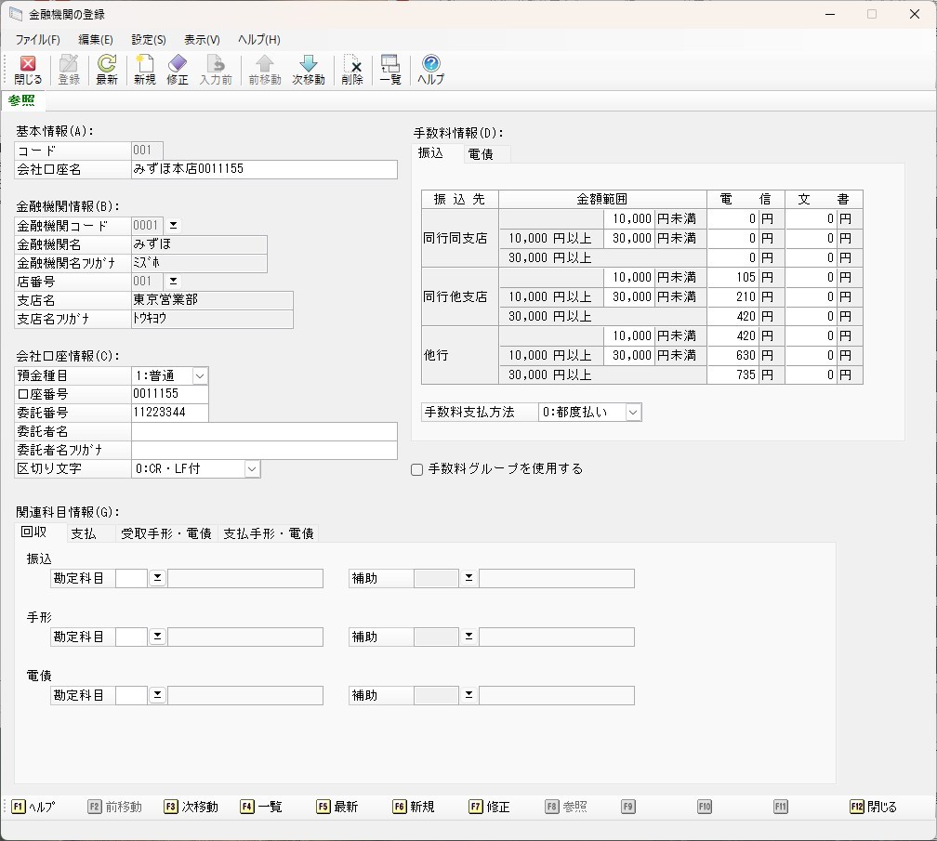Expand the 預金種目 dropdown
Image resolution: width=937 pixels, height=841 pixels.
(x=199, y=375)
